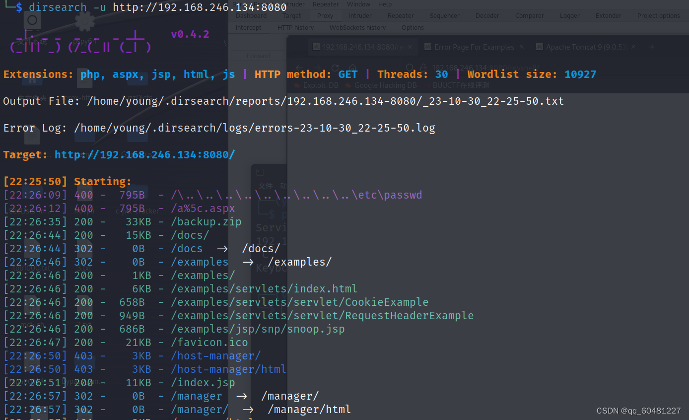Select the Error Page For Examples browser tab
This screenshot has height=420, width=689.
pyautogui.click(x=474, y=47)
